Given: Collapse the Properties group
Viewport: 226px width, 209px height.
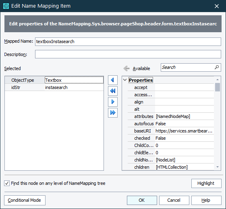Looking at the screenshot, I should (x=125, y=80).
